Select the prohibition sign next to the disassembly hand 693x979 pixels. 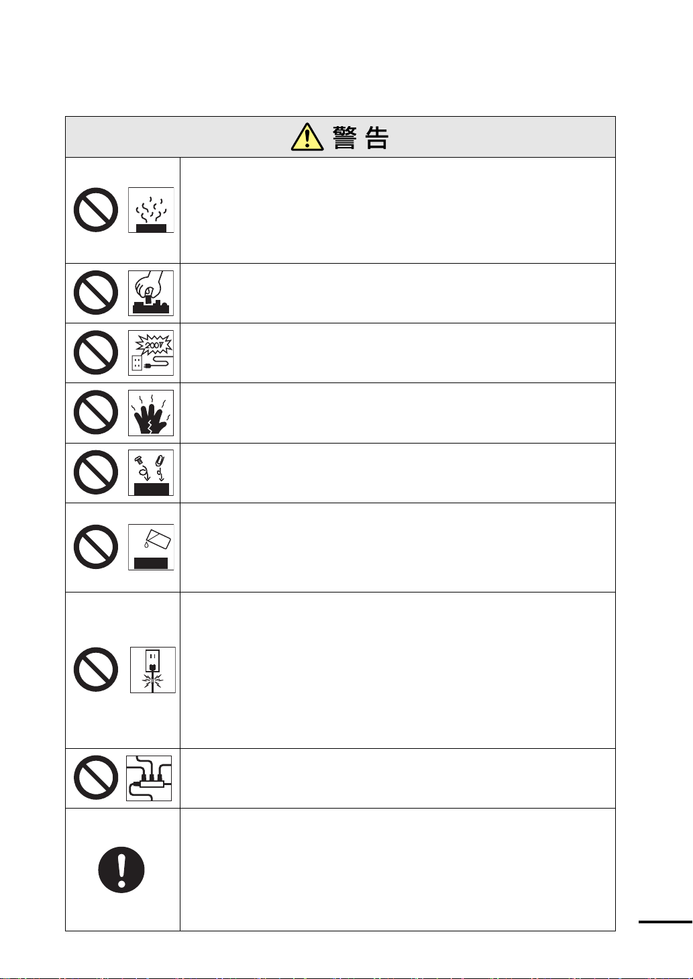pos(96,293)
